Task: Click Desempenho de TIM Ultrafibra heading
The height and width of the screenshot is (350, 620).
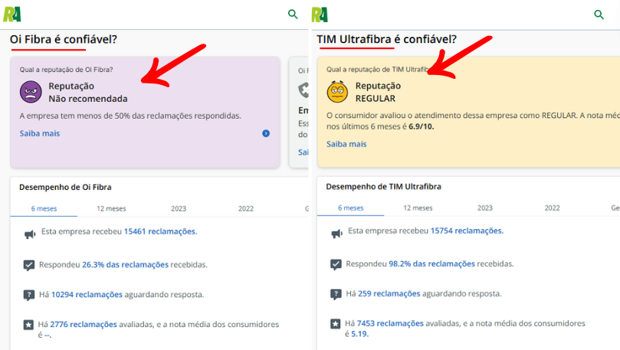Action: 383,186
